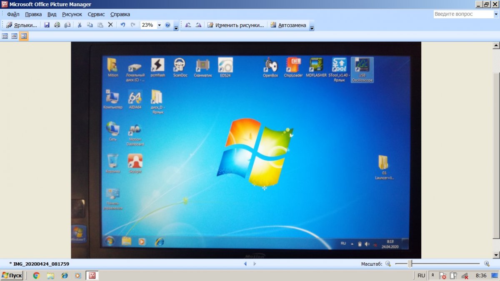500x281 pixels.
Task: Open the Правка menu
Action: pos(33,14)
